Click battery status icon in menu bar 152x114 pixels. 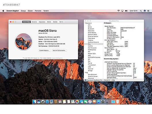126,11
